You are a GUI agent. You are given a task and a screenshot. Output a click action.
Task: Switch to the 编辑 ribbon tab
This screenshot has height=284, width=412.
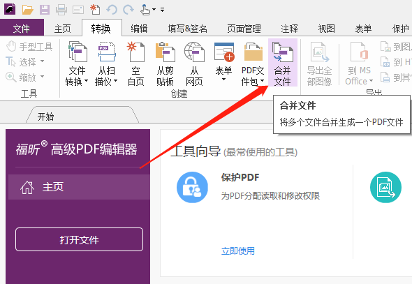click(x=139, y=29)
